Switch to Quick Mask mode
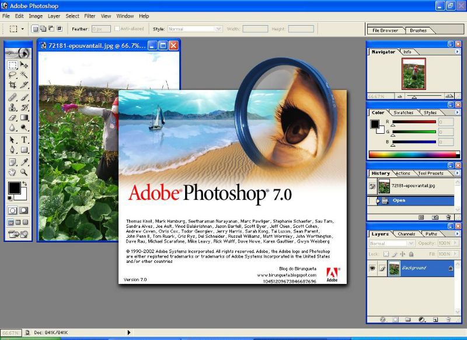467x340 pixels. (23, 210)
